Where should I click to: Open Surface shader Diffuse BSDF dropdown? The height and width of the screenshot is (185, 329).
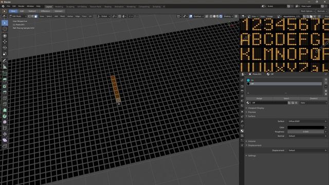point(307,121)
